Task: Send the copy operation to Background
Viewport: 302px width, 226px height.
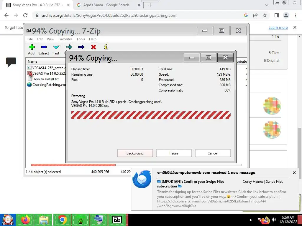Action: [135, 153]
